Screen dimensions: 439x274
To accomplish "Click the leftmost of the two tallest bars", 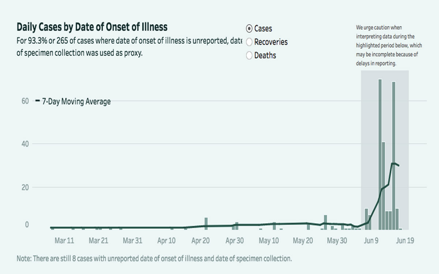I will point(380,153).
